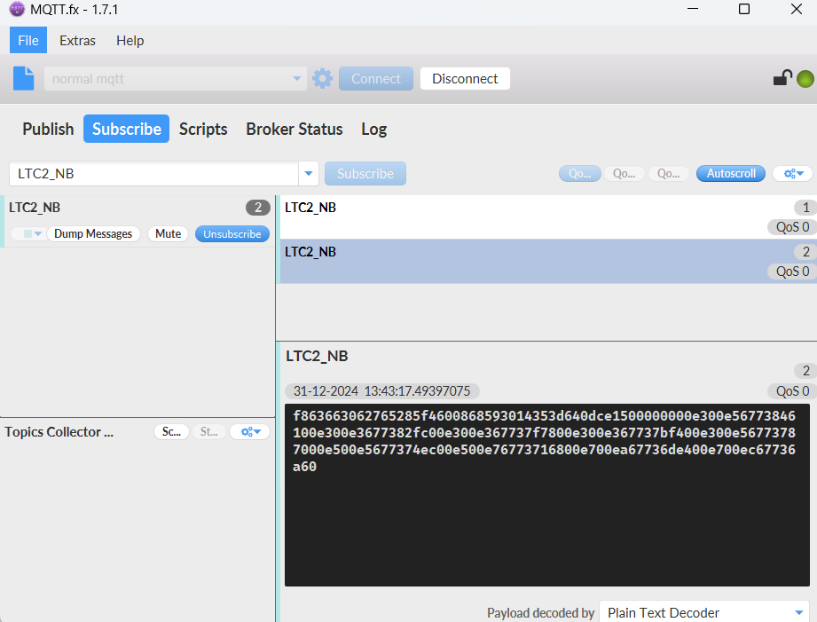Screen dimensions: 817x622
Task: Select the first QoS level toggle
Action: (580, 174)
